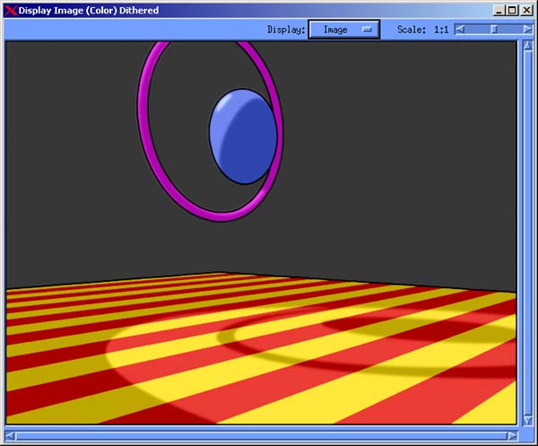The image size is (538, 446).
Task: Click the 'Display:' label
Action: pyautogui.click(x=286, y=30)
